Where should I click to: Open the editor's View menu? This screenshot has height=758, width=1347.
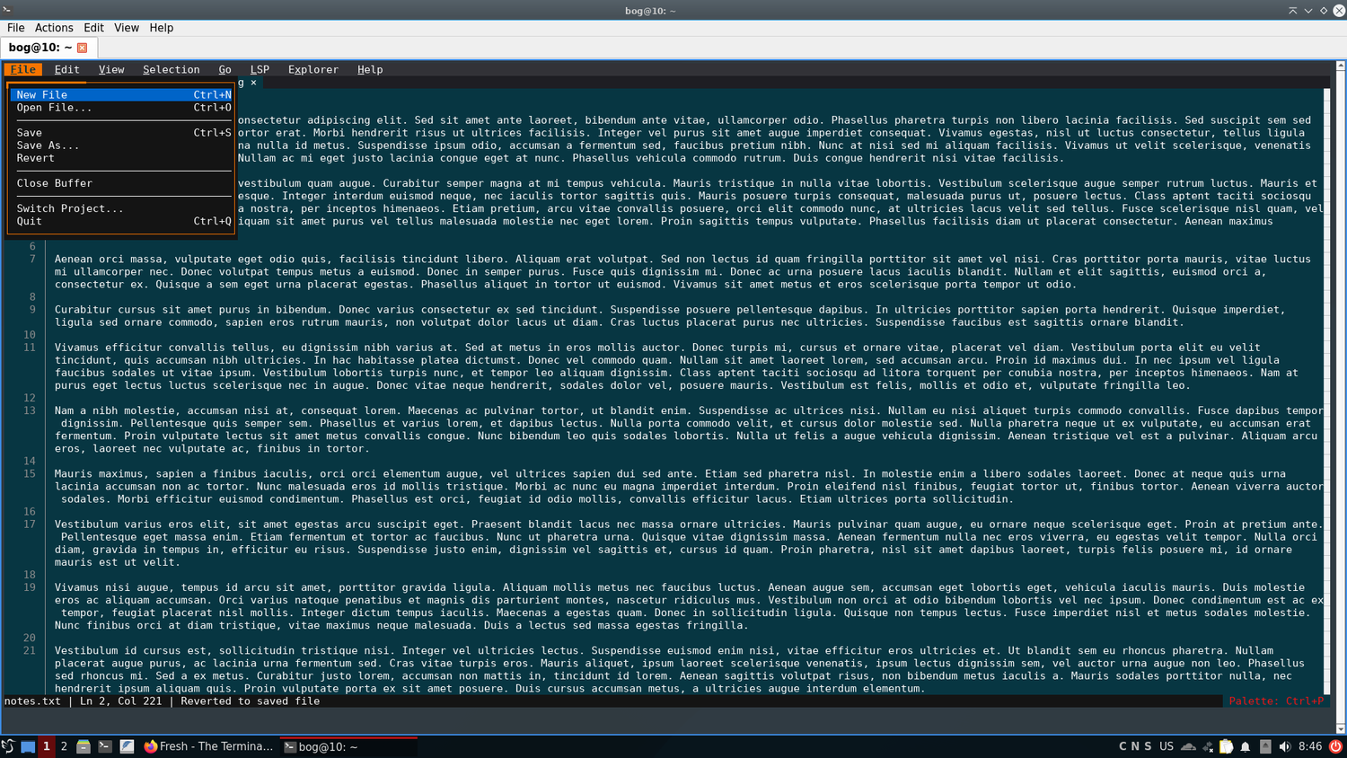[111, 69]
